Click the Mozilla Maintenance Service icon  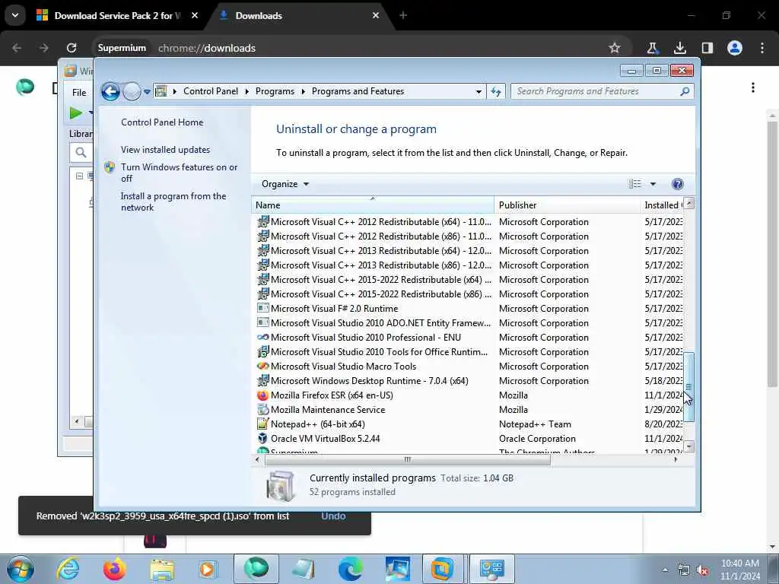262,410
